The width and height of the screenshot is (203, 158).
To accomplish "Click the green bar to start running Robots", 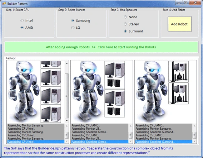I will tap(101, 47).
